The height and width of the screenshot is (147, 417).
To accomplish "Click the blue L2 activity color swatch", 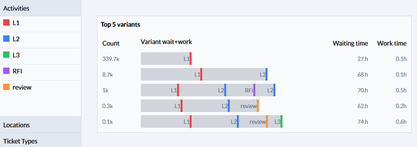I will point(6,39).
